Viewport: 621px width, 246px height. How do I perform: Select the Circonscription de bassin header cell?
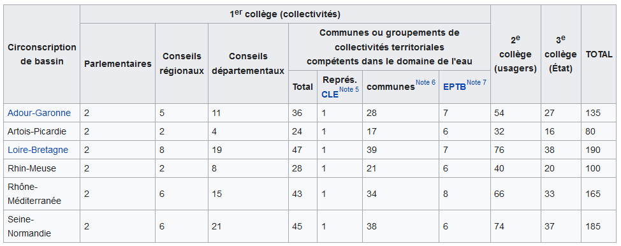coord(41,54)
